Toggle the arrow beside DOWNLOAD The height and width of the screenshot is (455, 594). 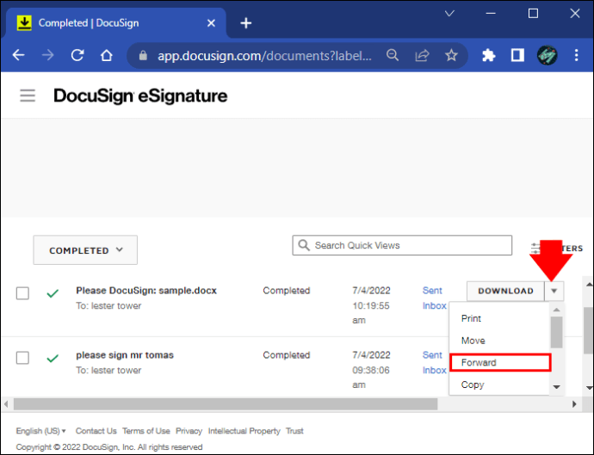pos(554,291)
